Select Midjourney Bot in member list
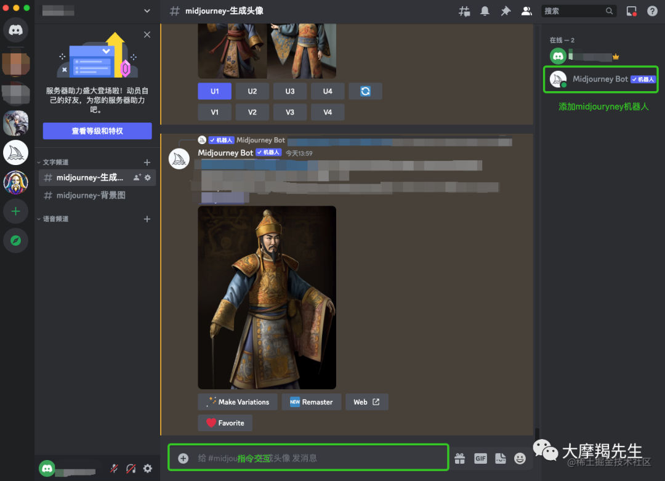Screen dimensions: 665x481 601,79
